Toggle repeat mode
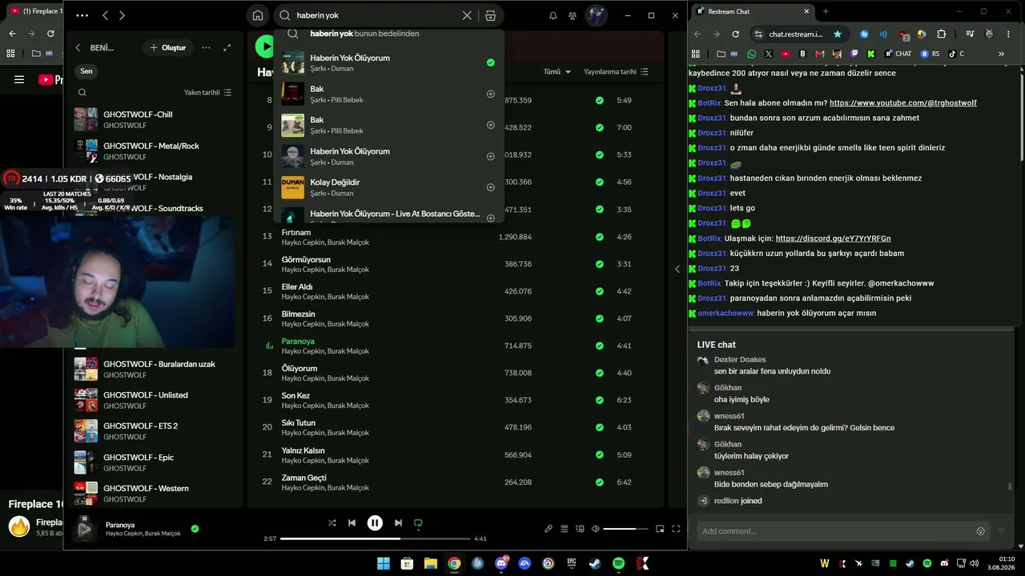Screen dimensions: 1025x576 pyautogui.click(x=418, y=523)
